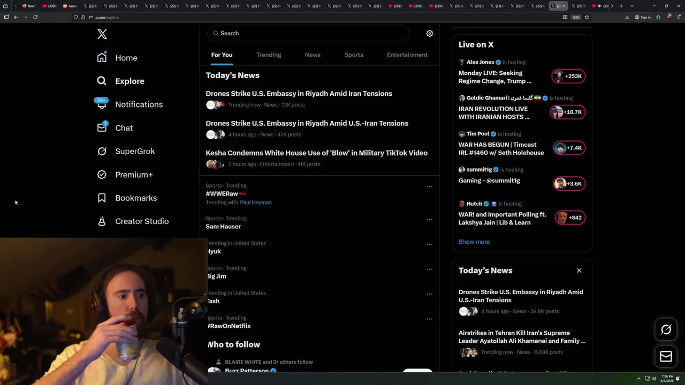Screen dimensions: 685x385
Task: Go back using browser back arrow
Action: click(16, 17)
